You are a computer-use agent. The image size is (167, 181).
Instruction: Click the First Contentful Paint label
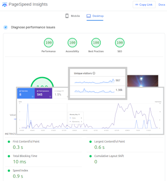[26, 142]
